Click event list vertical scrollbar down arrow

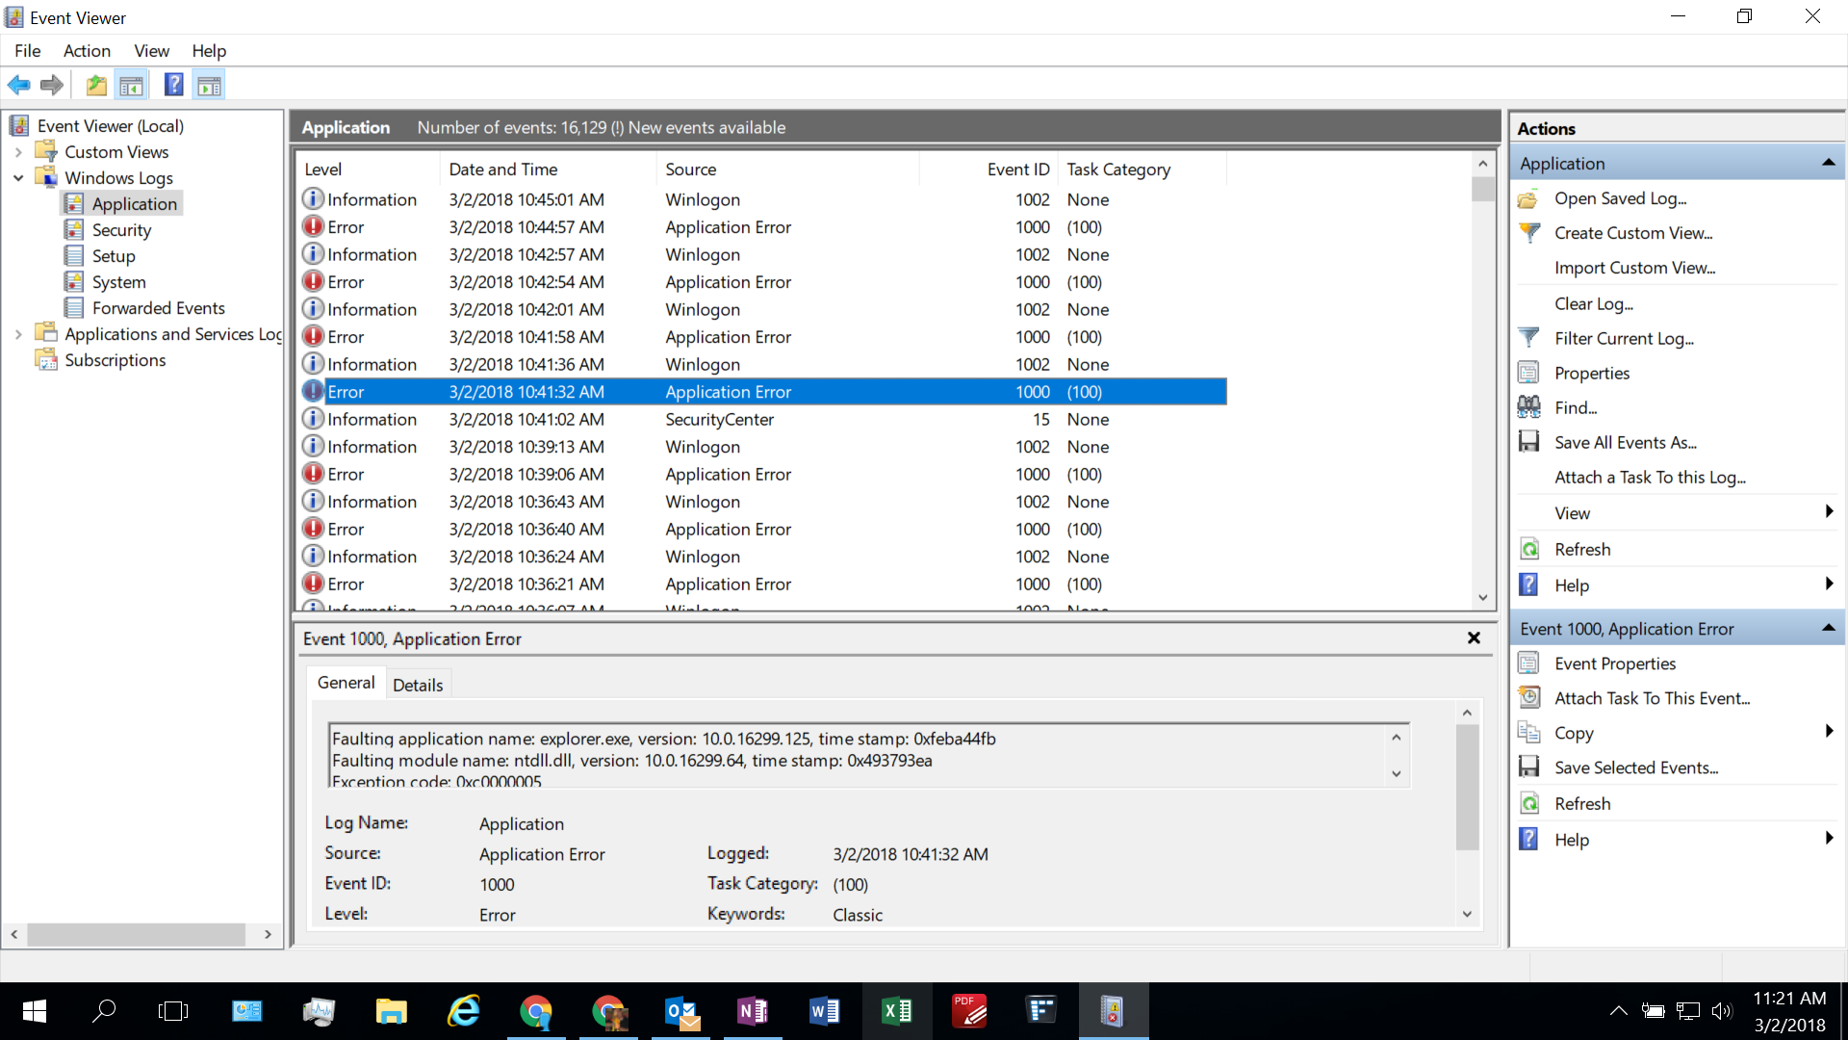click(1483, 598)
